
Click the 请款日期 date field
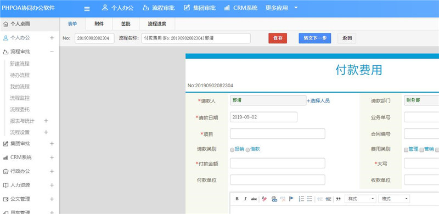tap(263, 117)
